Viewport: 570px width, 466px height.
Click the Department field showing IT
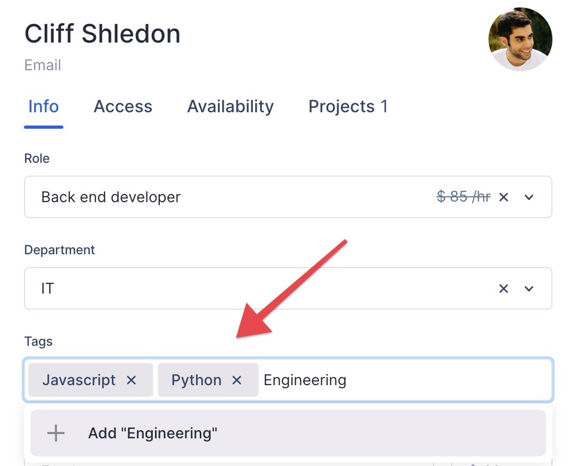coord(213,289)
